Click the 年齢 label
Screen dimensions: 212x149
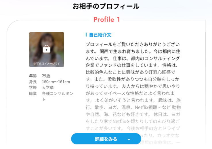33,76
